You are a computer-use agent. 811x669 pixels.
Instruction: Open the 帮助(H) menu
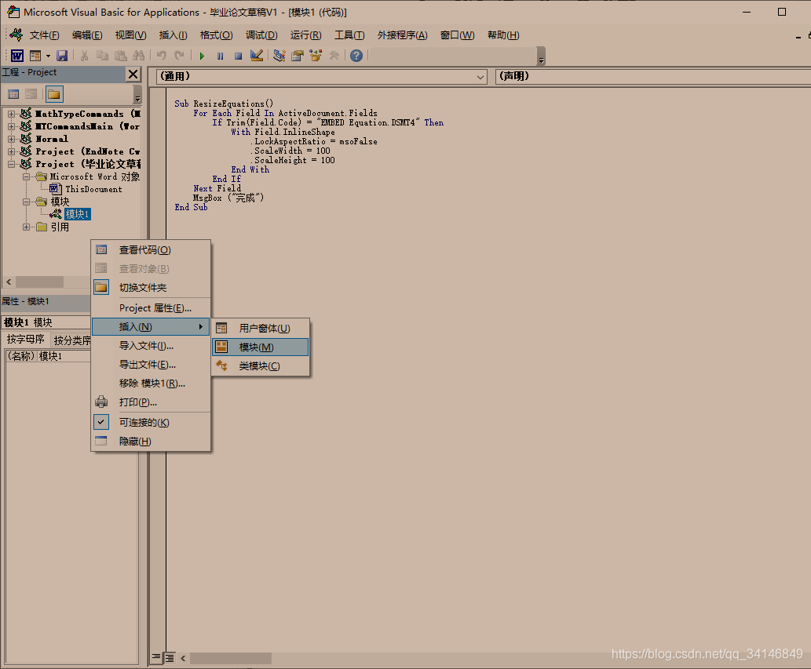pos(503,35)
